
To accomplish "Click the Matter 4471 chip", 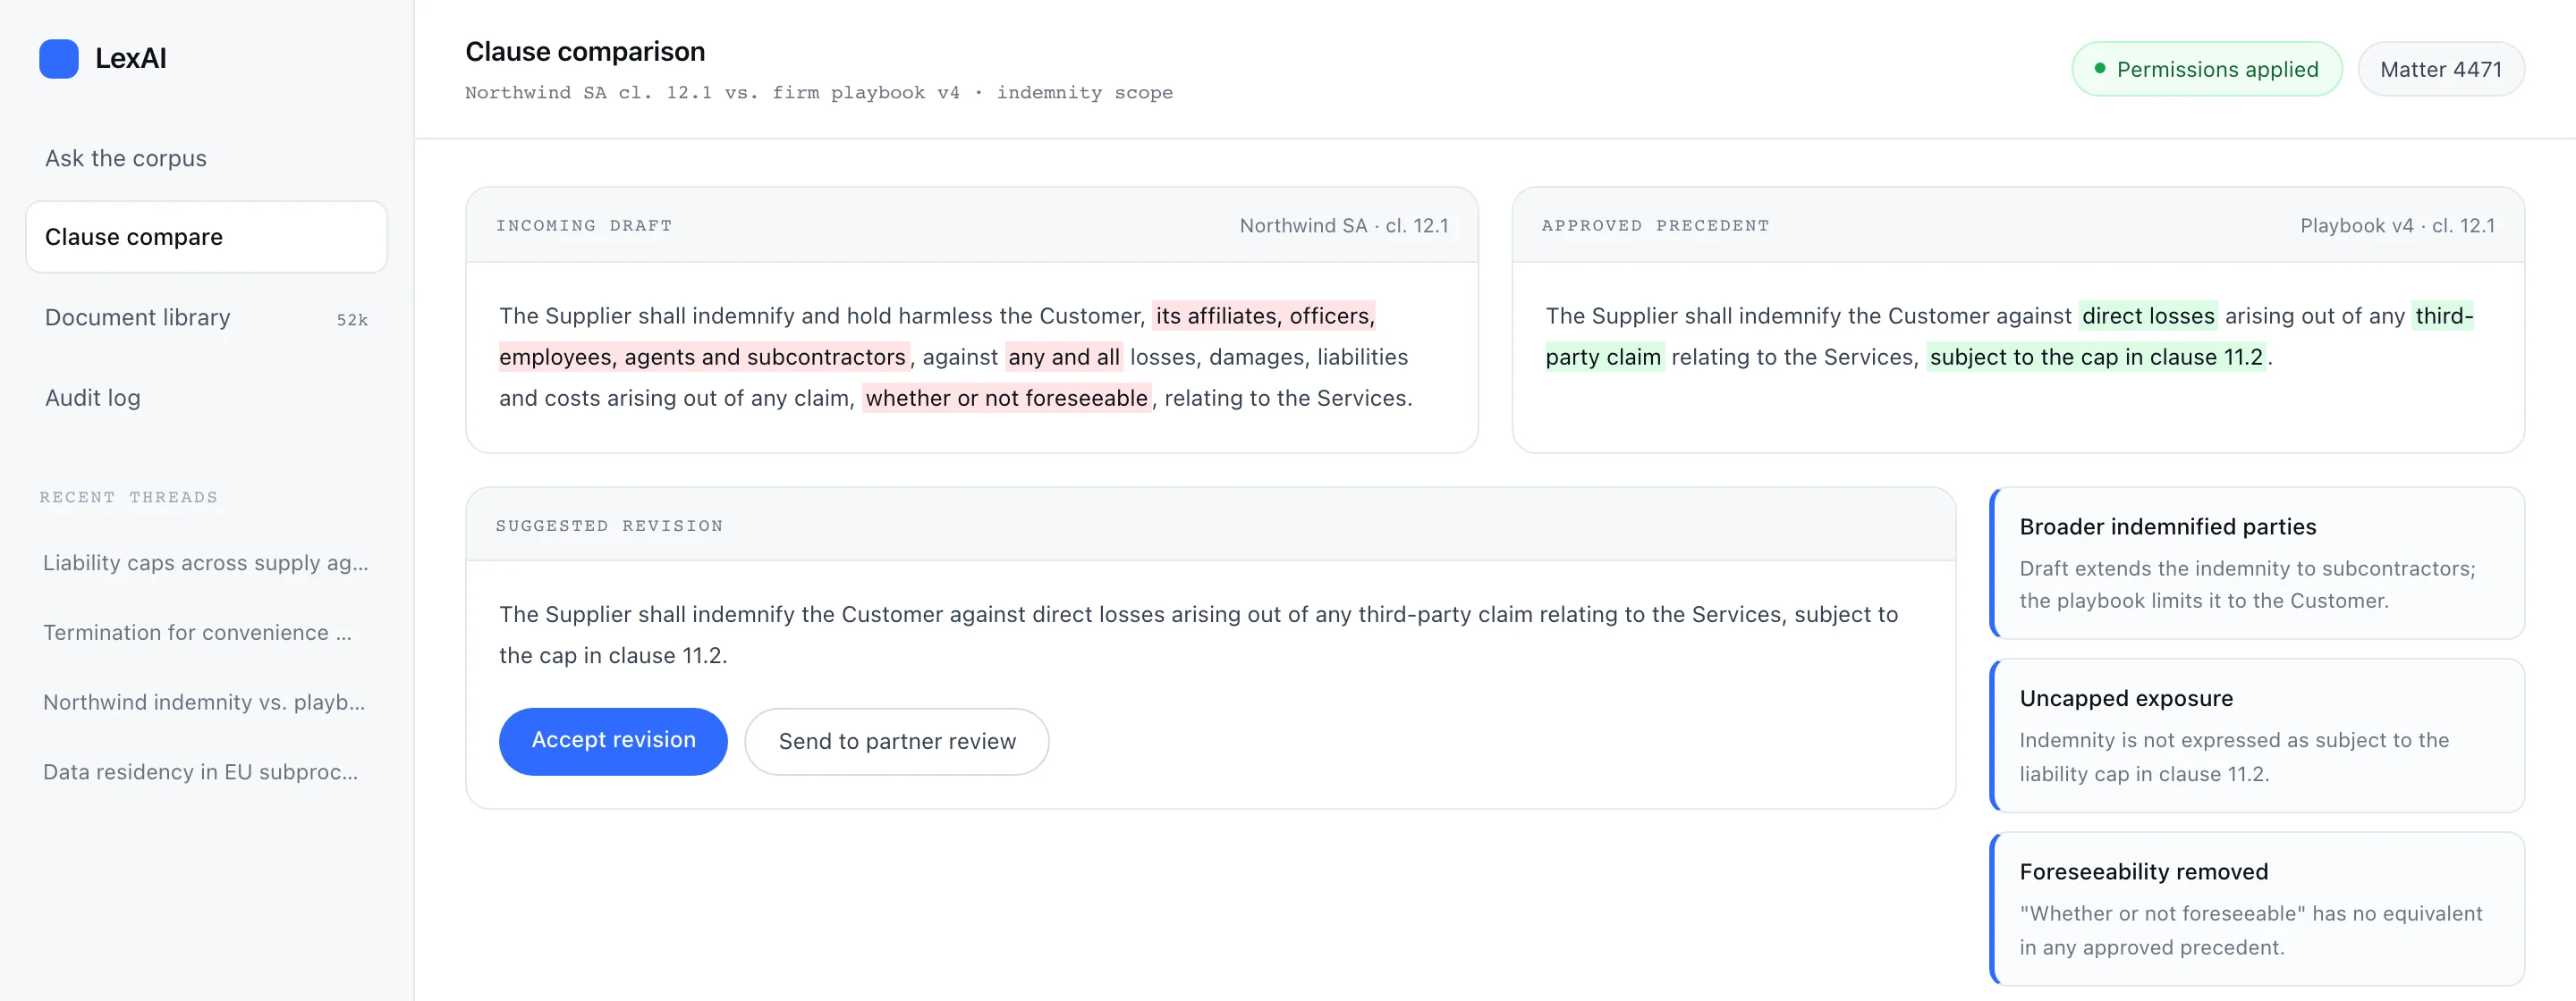I will click(2440, 69).
